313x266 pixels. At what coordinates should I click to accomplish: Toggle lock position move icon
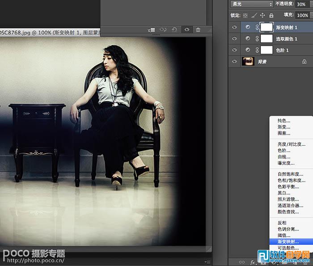coord(262,15)
